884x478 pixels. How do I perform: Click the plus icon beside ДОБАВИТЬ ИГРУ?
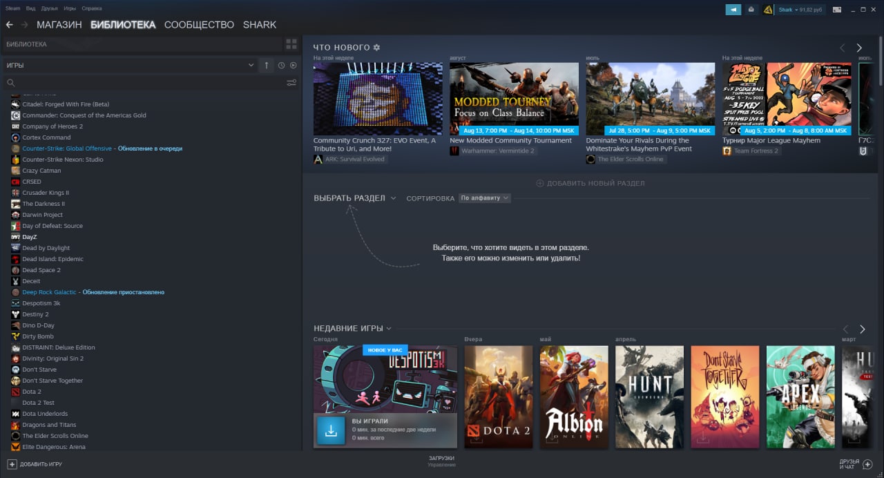(x=12, y=464)
